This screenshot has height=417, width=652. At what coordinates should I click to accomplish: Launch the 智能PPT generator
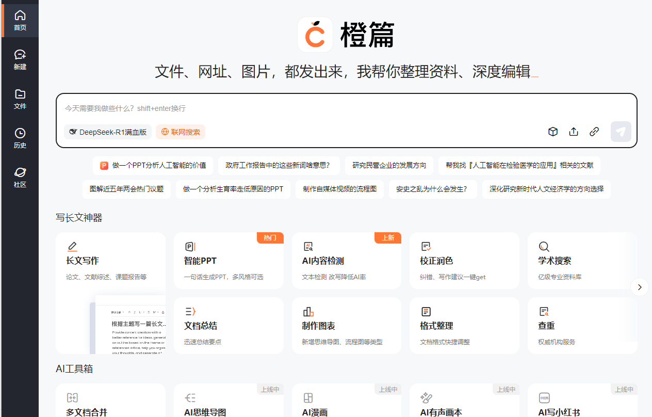229,261
